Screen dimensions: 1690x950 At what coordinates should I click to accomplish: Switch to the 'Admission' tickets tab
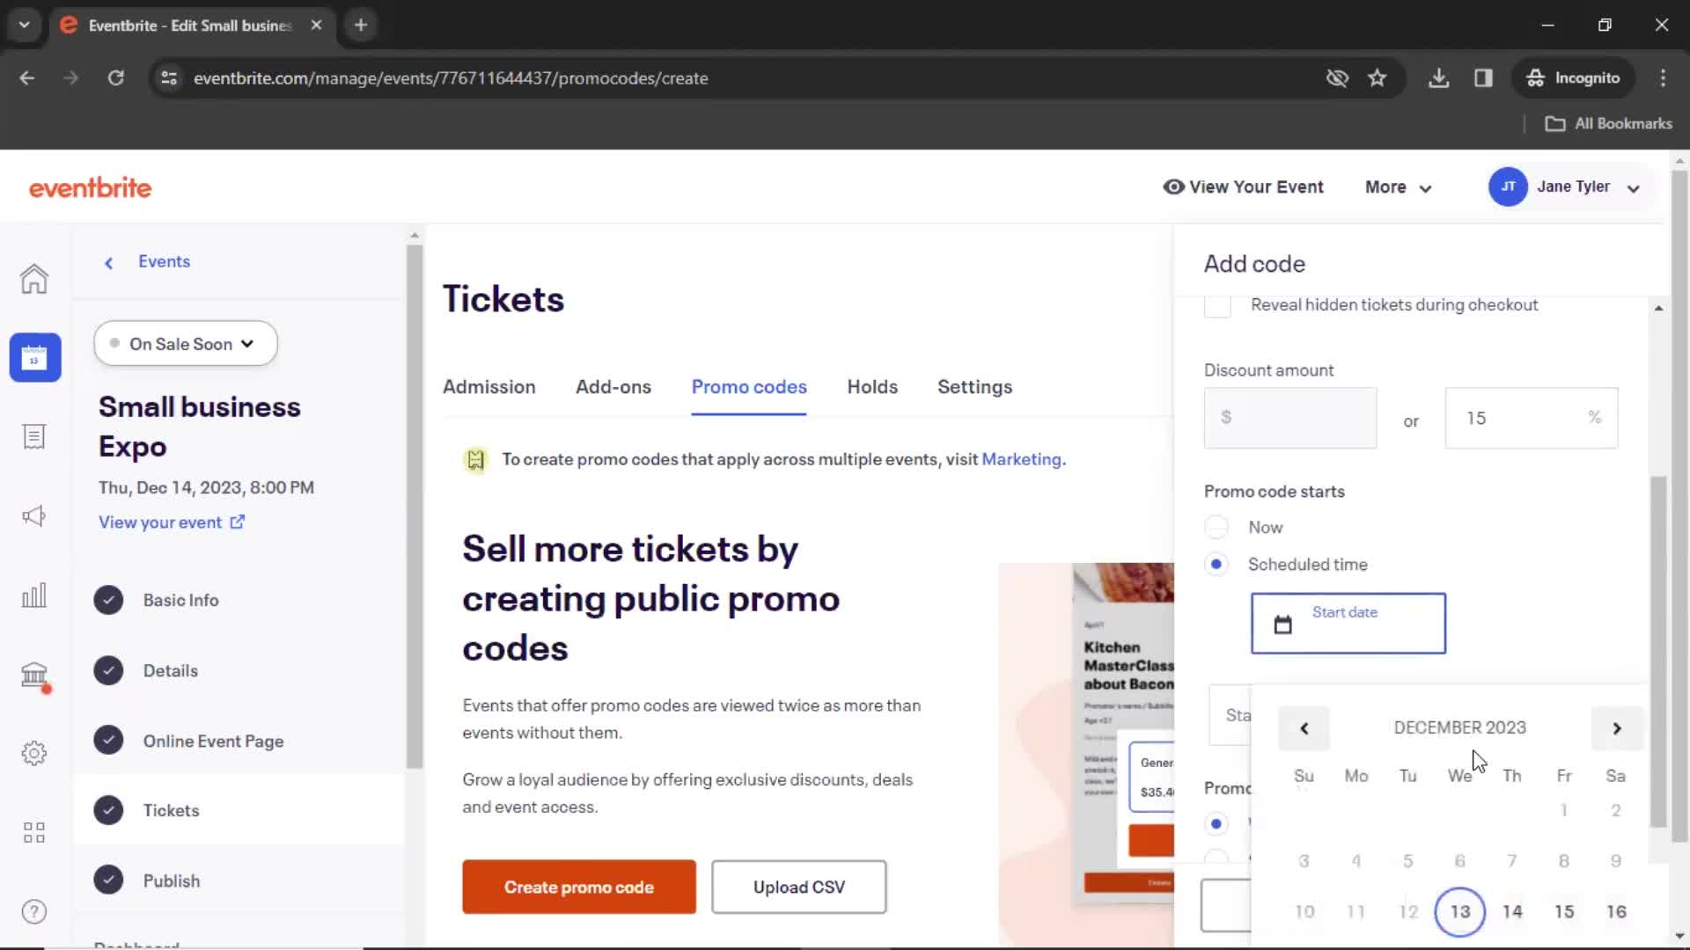tap(489, 386)
